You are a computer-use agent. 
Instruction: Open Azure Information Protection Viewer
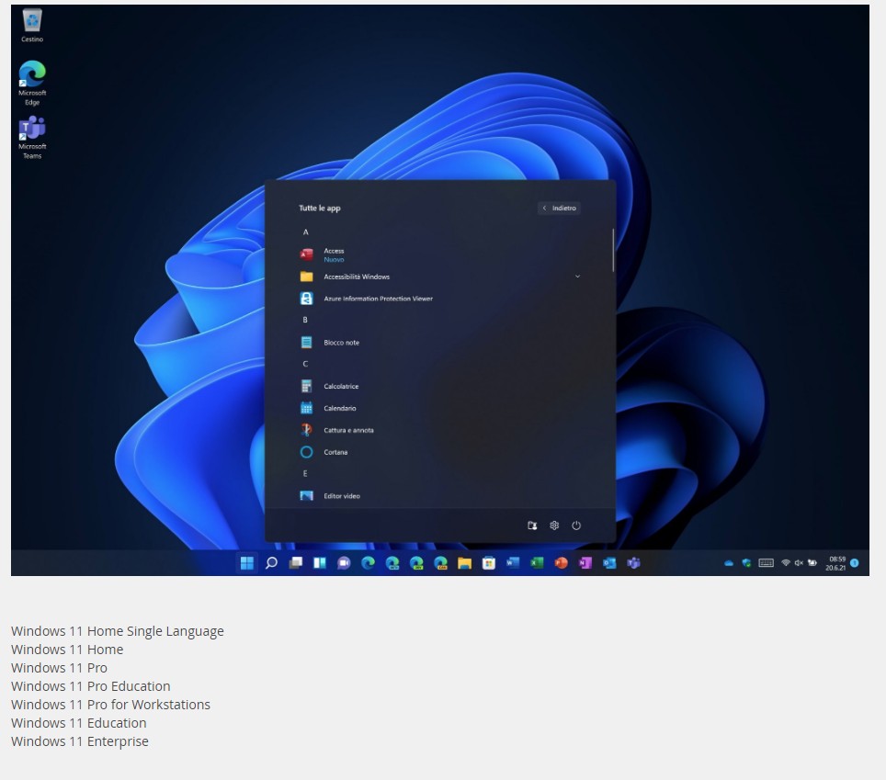(366, 299)
